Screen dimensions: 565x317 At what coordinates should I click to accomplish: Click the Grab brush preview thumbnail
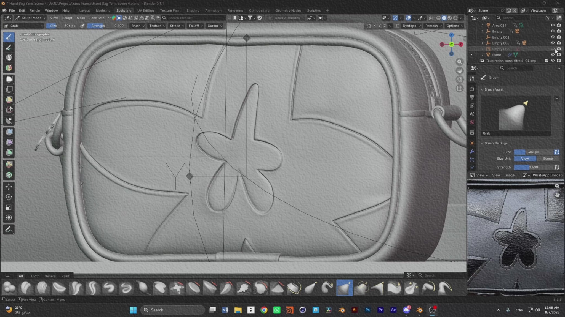pyautogui.click(x=516, y=116)
